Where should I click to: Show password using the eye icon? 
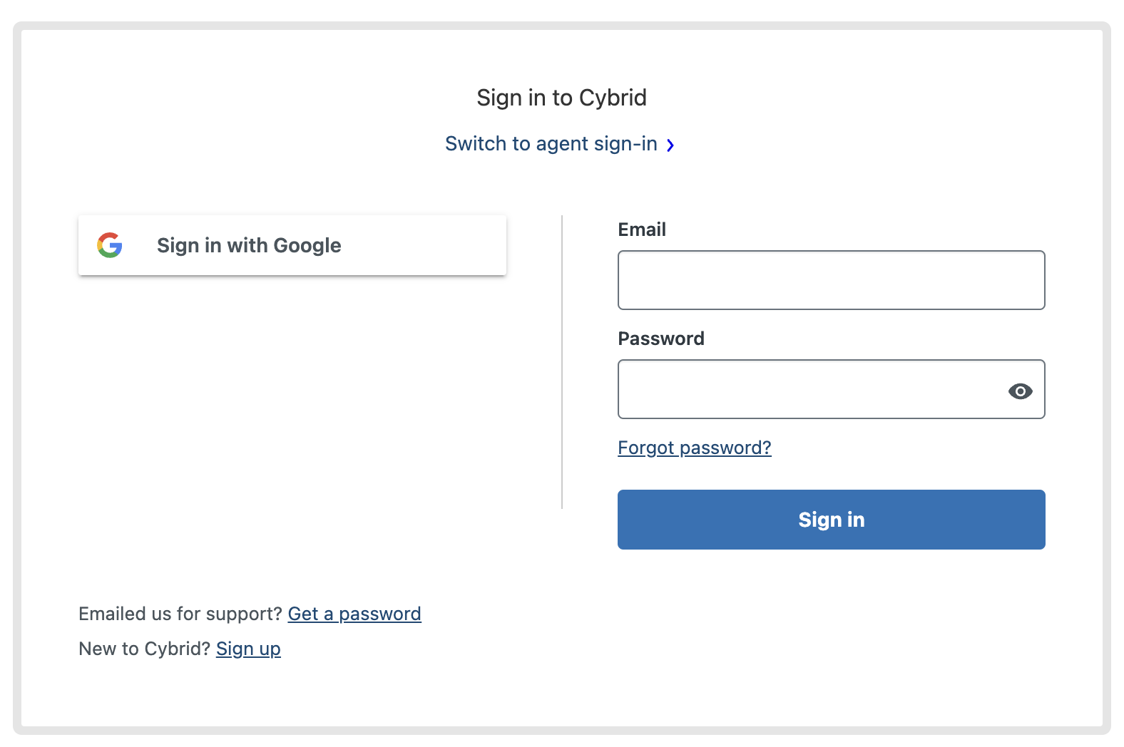1020,391
